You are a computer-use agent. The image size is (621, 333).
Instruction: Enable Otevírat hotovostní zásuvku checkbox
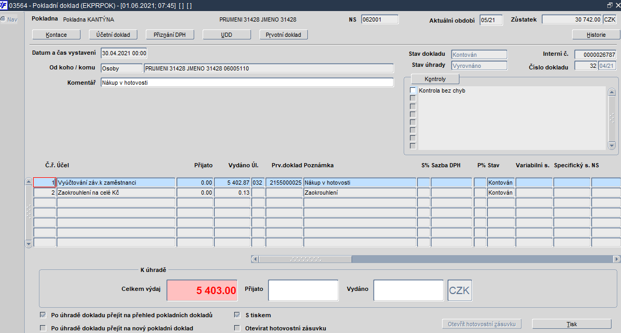click(237, 328)
